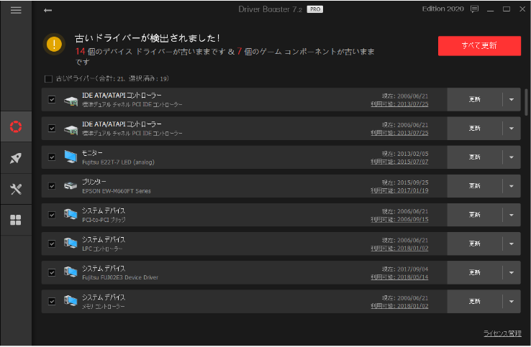The width and height of the screenshot is (531, 347).
Task: Toggle the select-all old drivers checkbox
Action: pyautogui.click(x=48, y=79)
